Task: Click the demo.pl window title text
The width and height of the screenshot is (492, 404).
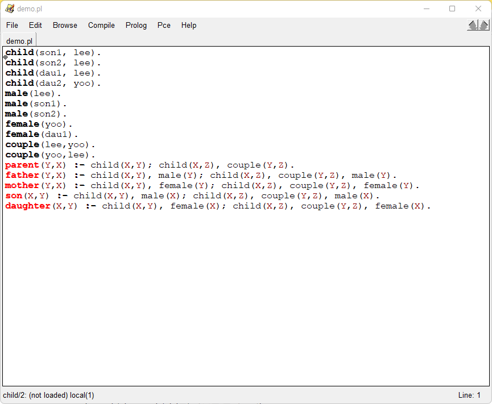Action: pyautogui.click(x=30, y=9)
